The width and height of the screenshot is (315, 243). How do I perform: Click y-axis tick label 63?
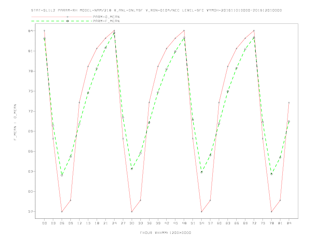(x=30, y=171)
